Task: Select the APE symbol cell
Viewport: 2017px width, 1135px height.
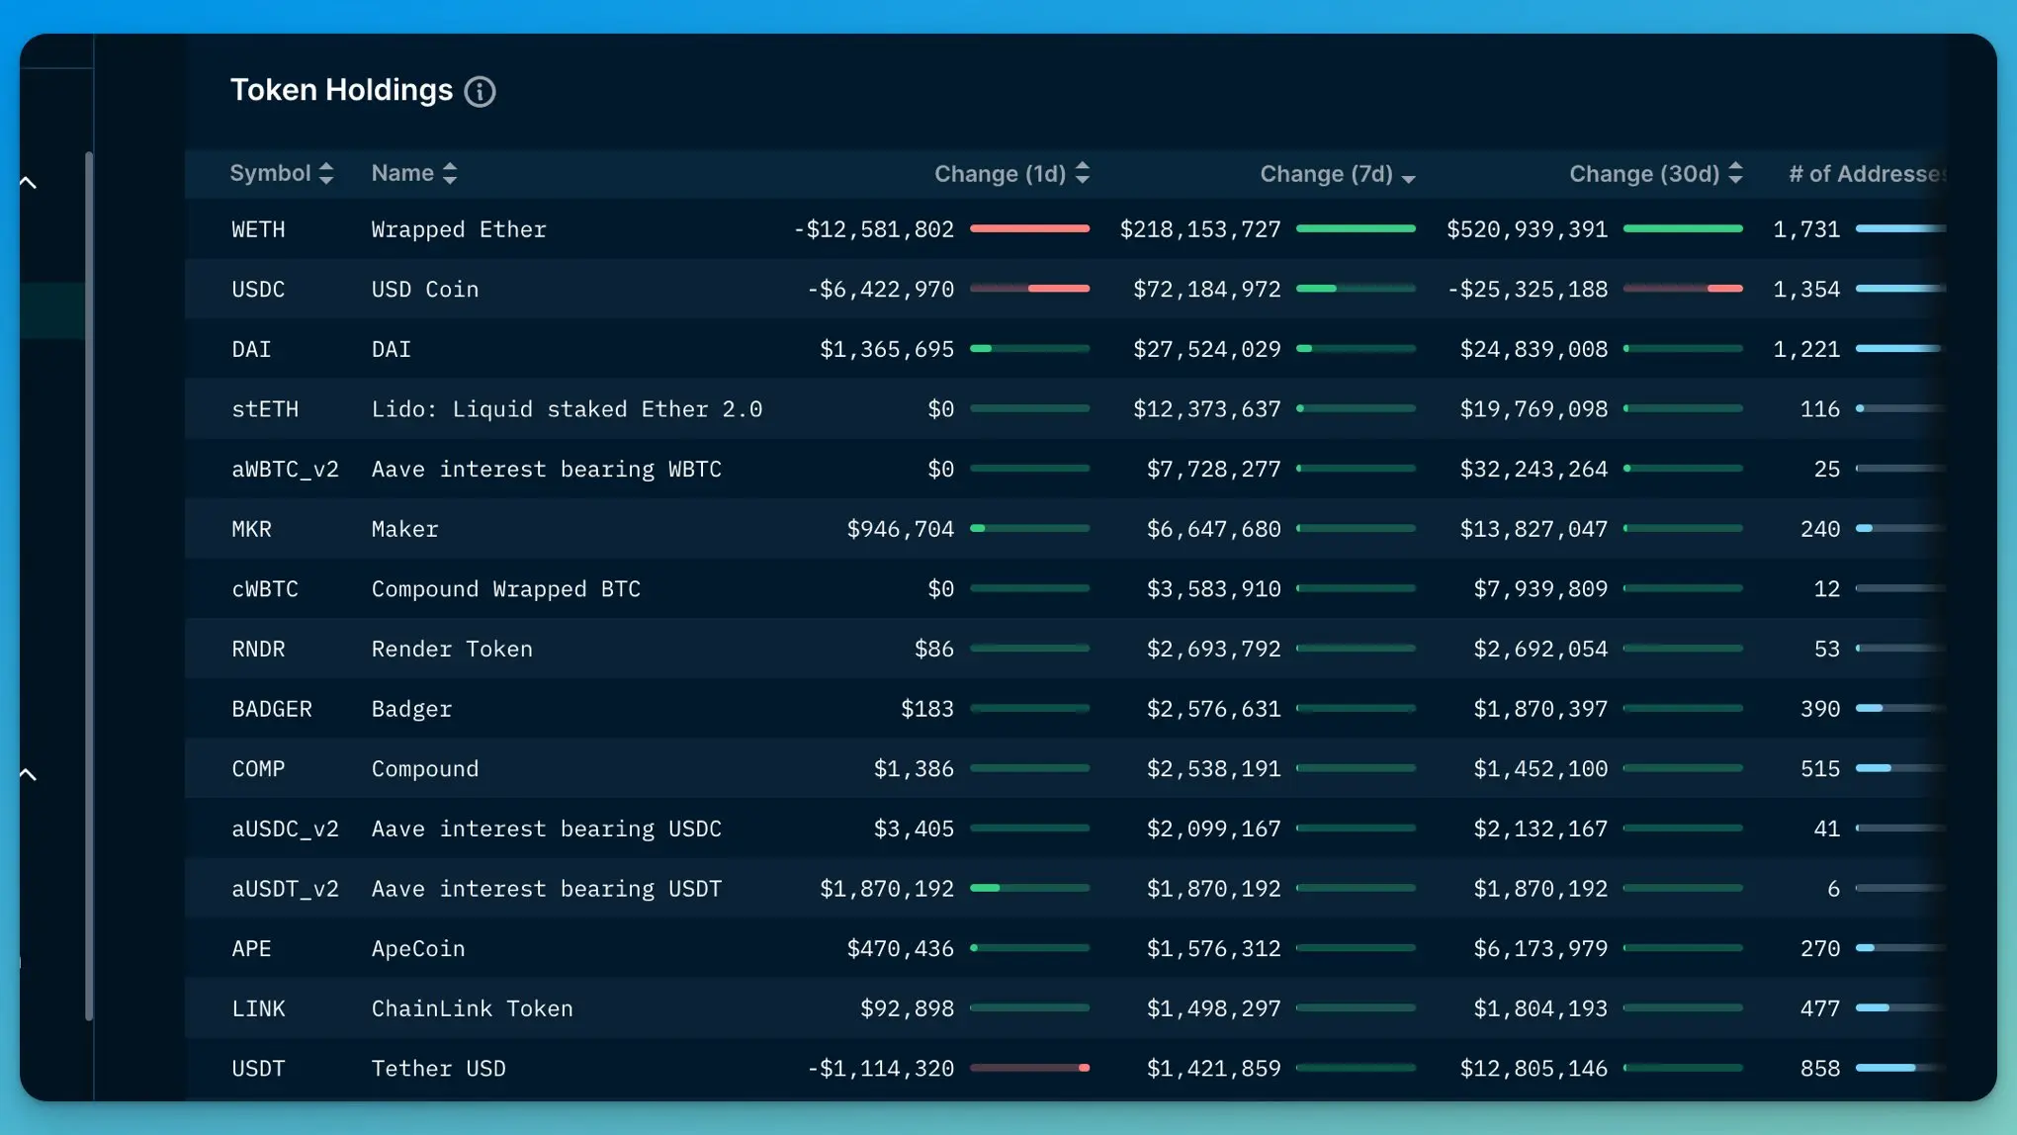Action: tap(251, 949)
